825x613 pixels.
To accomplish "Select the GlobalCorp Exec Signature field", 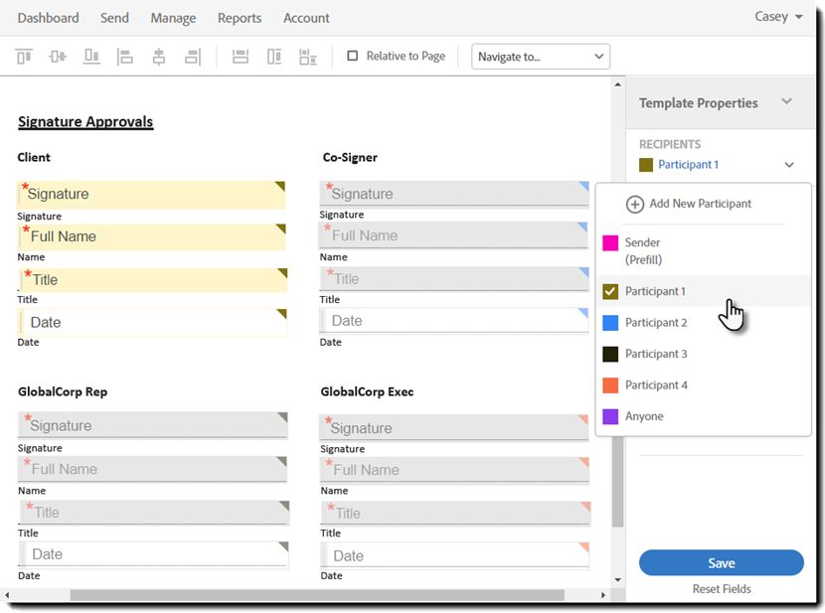I will pos(454,428).
